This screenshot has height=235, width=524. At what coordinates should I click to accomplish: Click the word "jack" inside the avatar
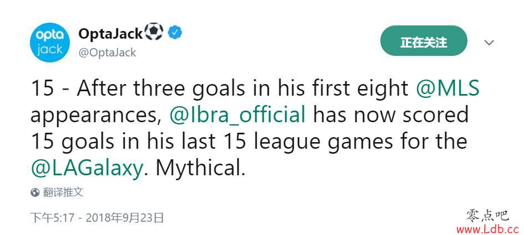(x=50, y=50)
